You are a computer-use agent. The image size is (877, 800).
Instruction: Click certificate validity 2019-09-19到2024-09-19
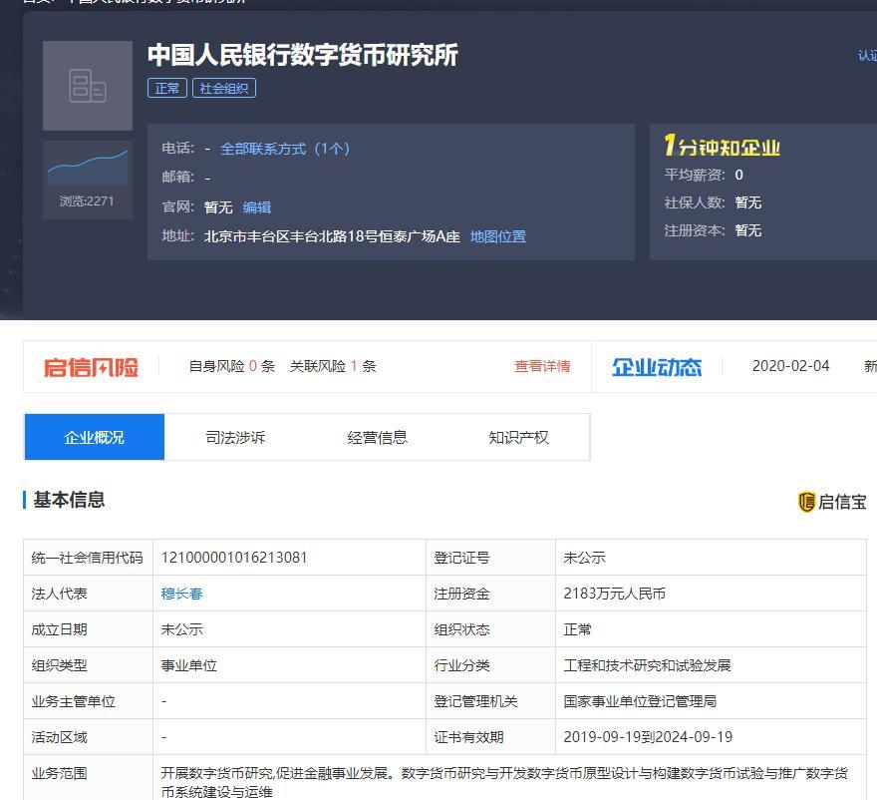[x=648, y=737]
